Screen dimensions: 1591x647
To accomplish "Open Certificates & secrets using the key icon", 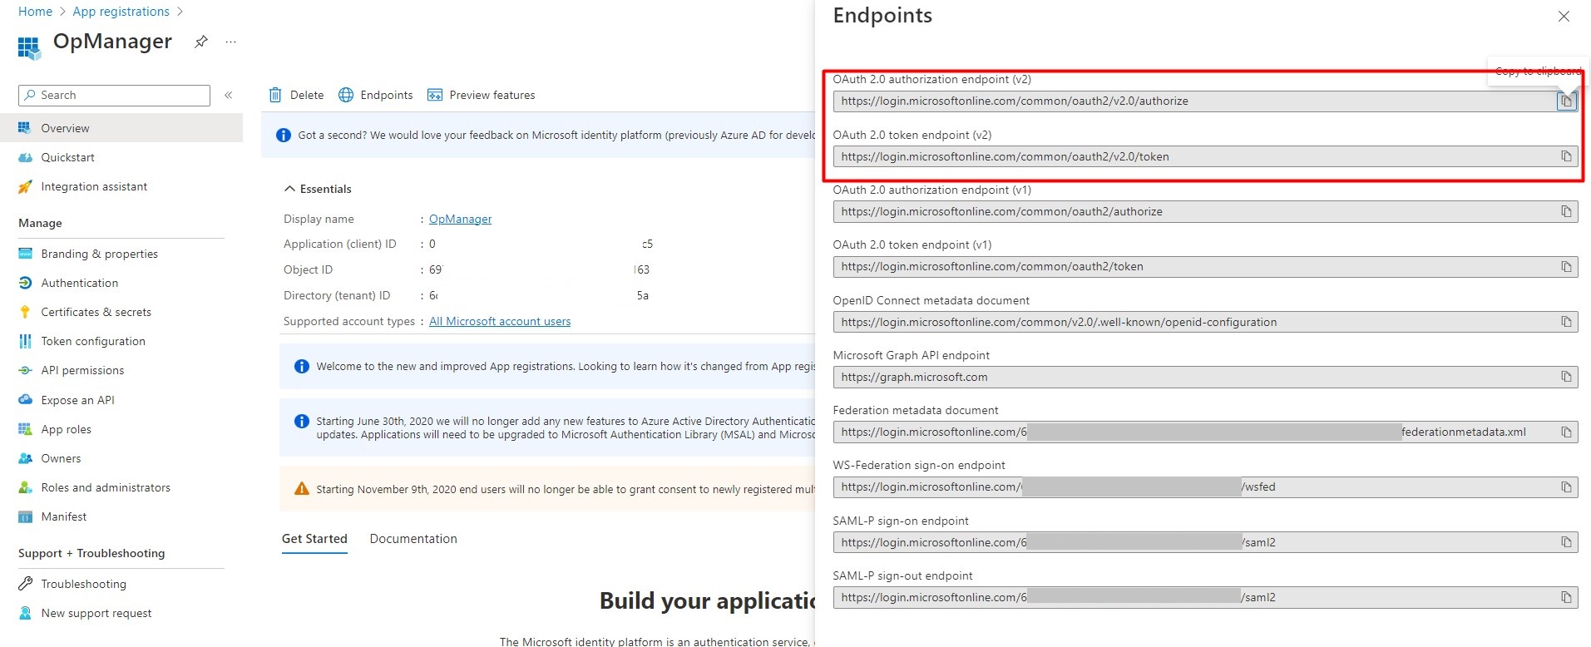I will tap(26, 312).
